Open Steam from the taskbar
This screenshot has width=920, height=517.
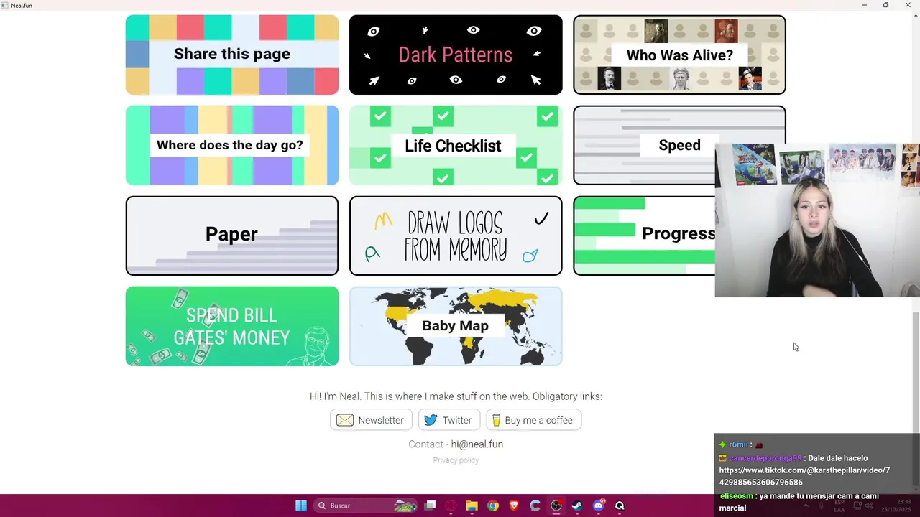[577, 506]
